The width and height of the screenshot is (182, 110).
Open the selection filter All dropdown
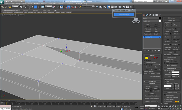(x=16, y=7)
